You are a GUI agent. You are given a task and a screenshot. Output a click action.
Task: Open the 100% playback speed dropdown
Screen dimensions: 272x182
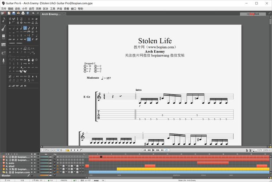266,150
